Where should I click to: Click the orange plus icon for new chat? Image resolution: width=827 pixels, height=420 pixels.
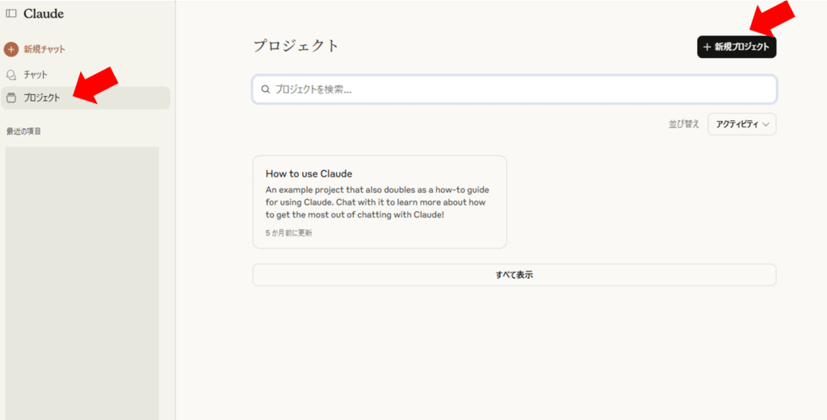[x=11, y=49]
